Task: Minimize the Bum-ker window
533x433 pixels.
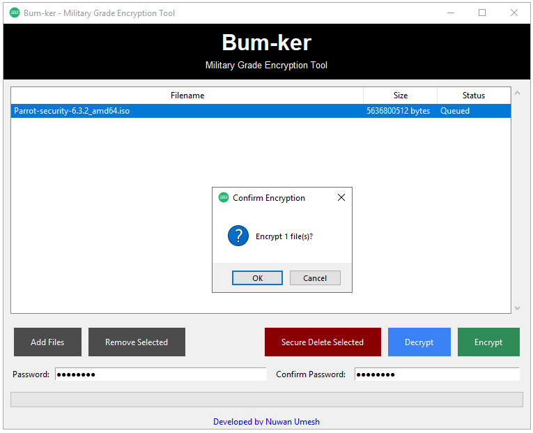Action: pyautogui.click(x=451, y=13)
